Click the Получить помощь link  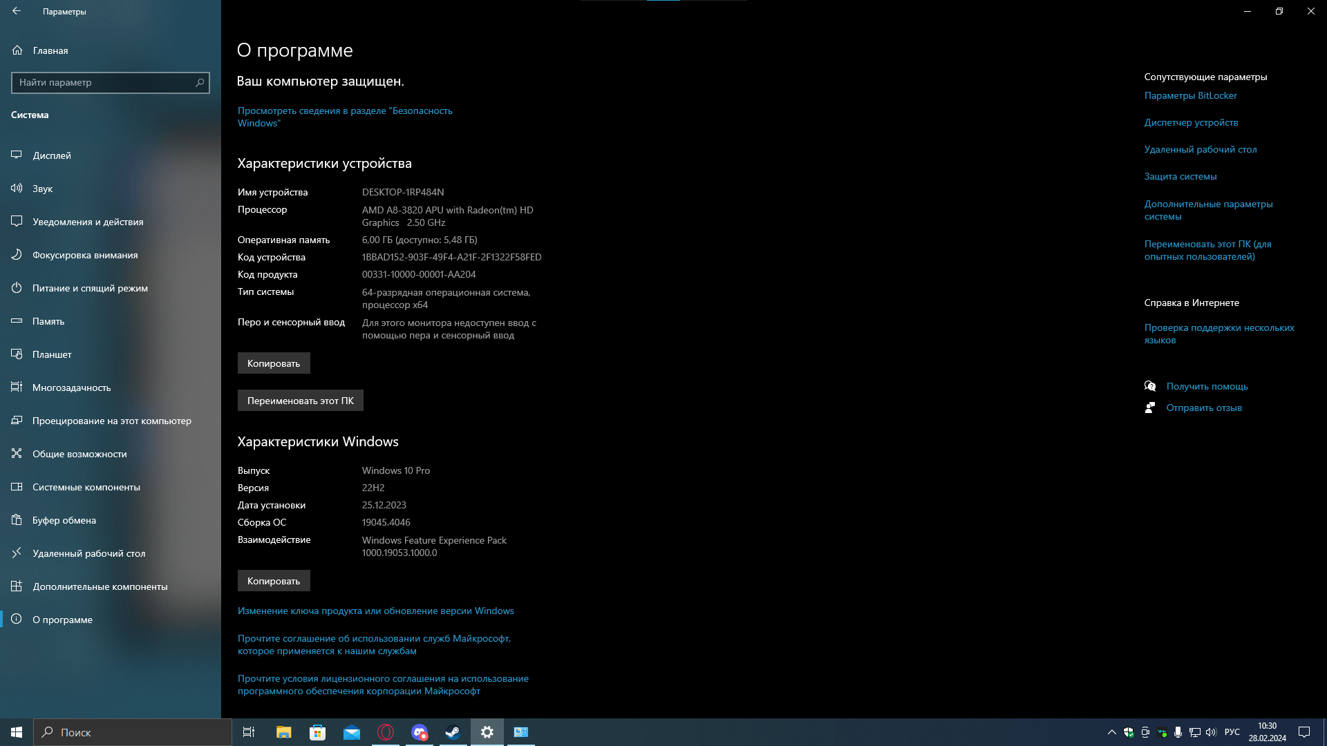coord(1207,386)
